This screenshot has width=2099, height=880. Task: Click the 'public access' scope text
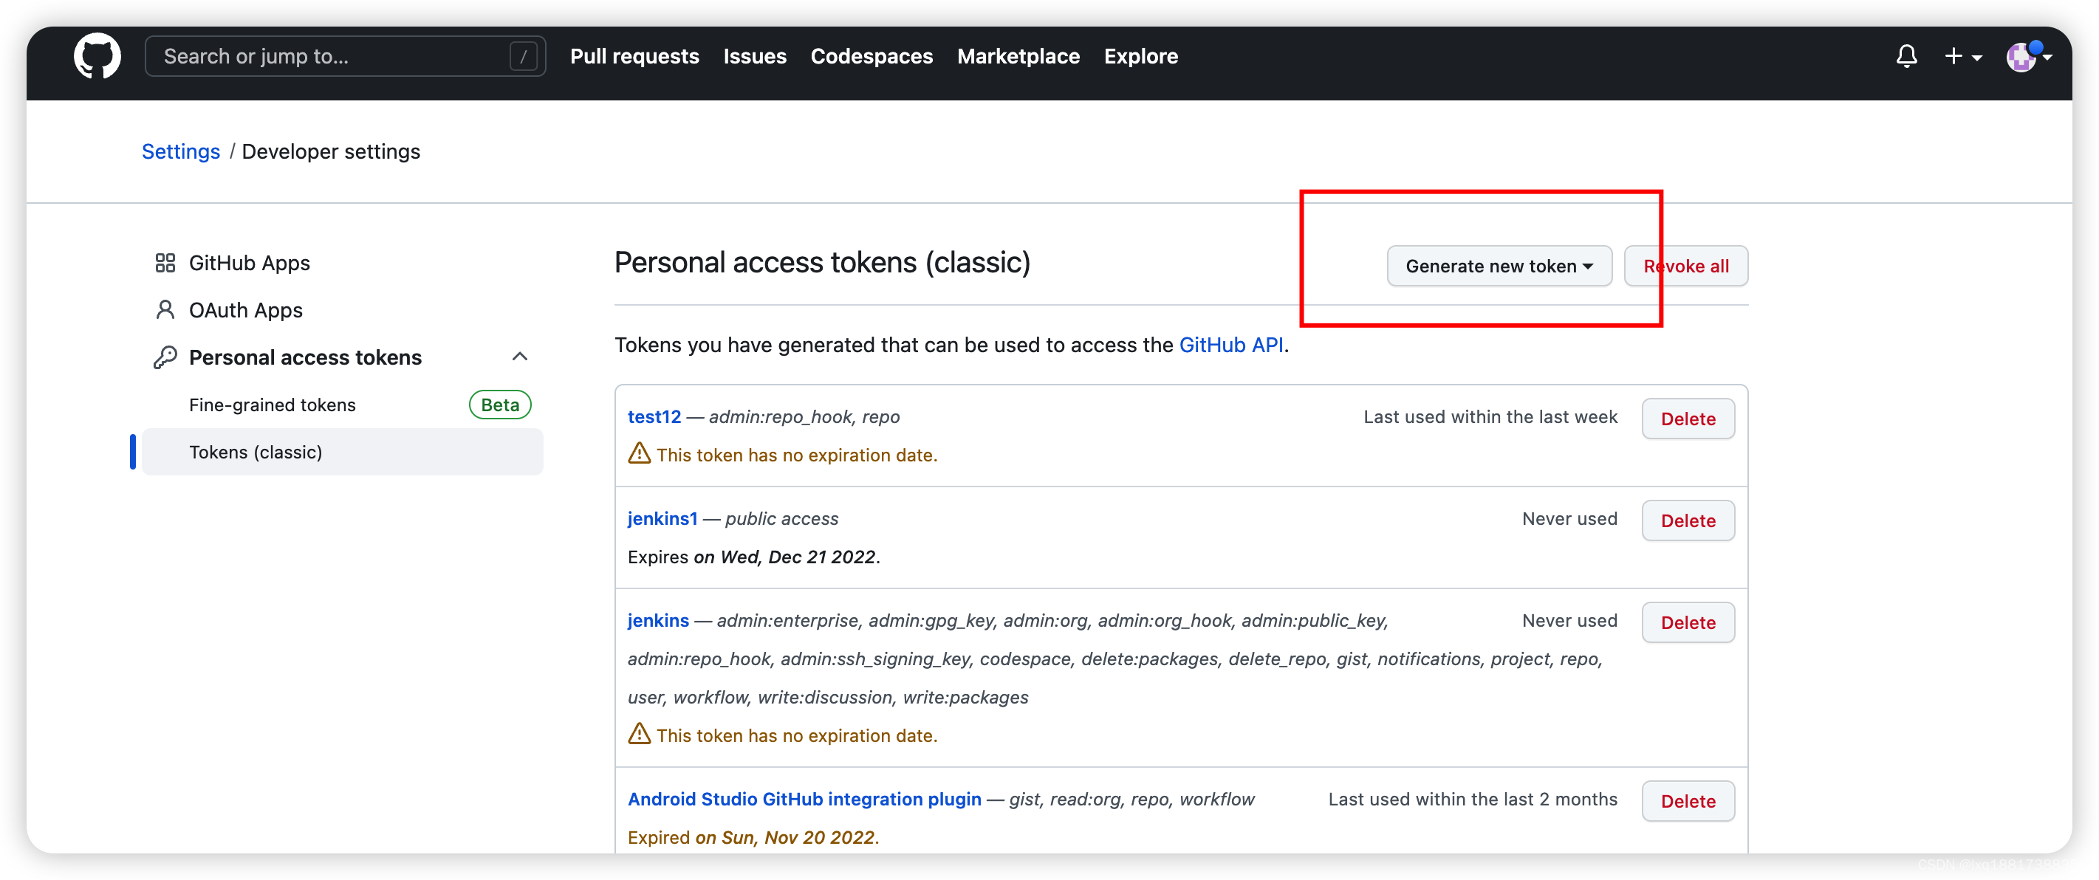coord(781,518)
